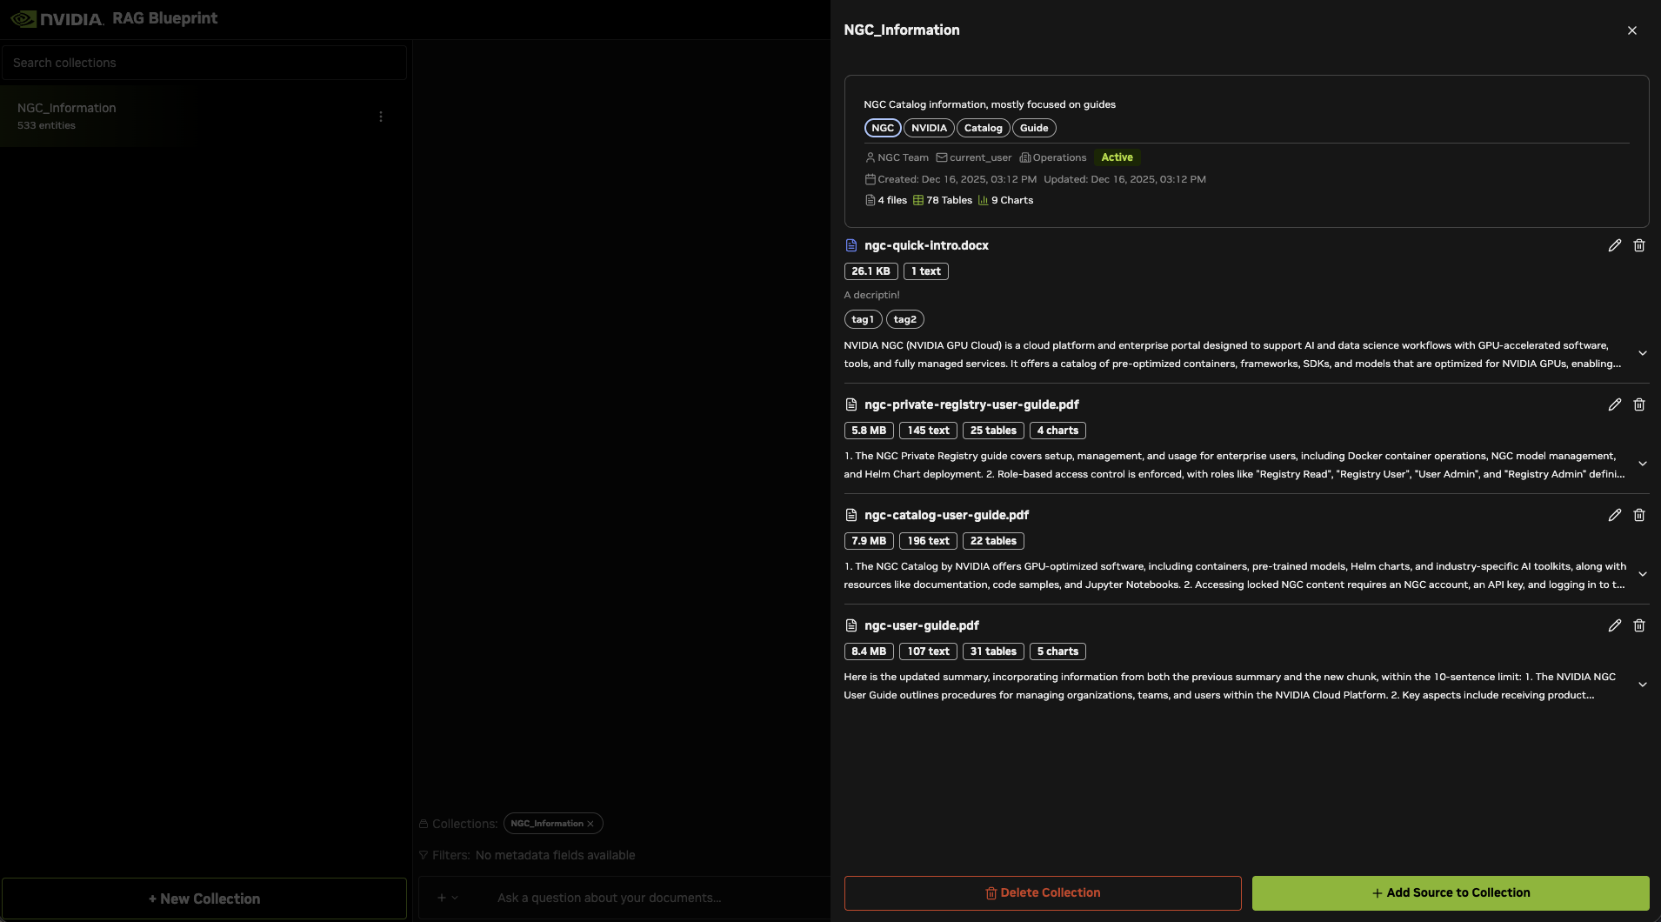The width and height of the screenshot is (1661, 922).
Task: Remove ngc-catalog-user-guide.pdf using the trash icon
Action: pos(1638,516)
